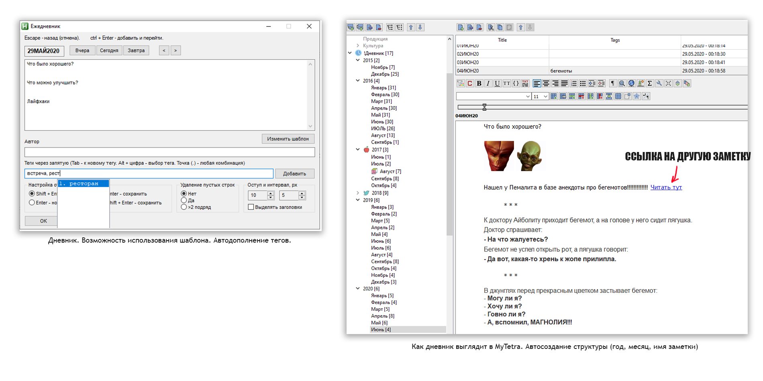Viewport: 763px width, 381px height.
Task: Open the 'Читать тут' link
Action: point(666,187)
